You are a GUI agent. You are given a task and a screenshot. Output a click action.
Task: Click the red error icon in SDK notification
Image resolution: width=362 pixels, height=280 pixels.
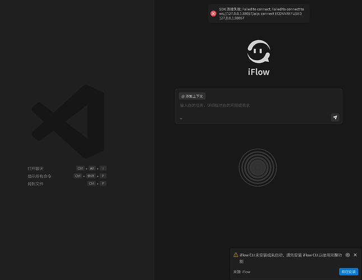214,13
